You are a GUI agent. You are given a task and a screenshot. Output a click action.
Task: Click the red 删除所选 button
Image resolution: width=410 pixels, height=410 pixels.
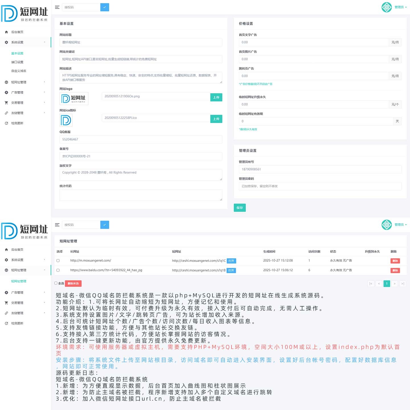coord(73,284)
